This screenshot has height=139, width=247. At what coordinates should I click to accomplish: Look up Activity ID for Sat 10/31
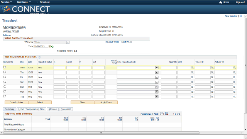[234, 82]
